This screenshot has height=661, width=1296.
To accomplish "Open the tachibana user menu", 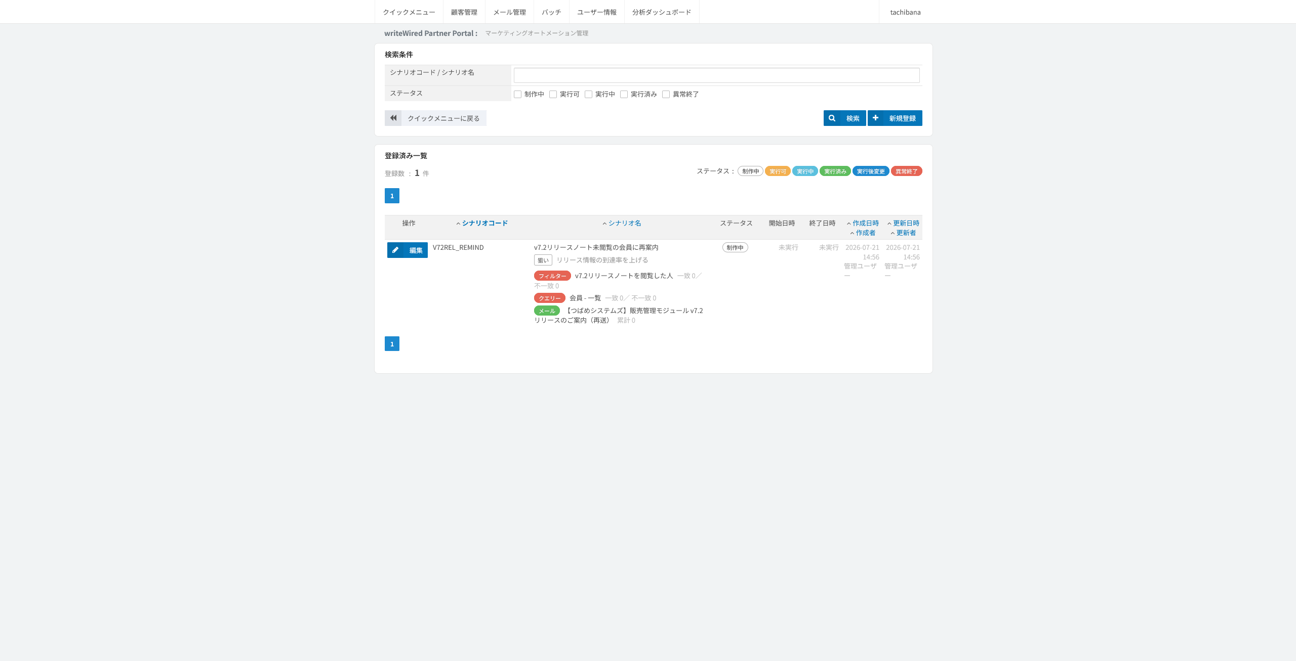I will tap(906, 12).
